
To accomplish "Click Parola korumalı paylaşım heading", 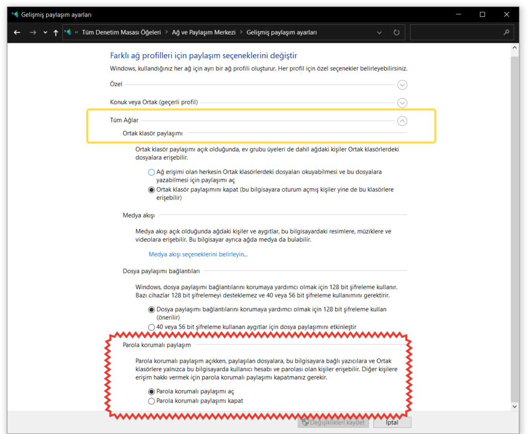I will (x=157, y=345).
